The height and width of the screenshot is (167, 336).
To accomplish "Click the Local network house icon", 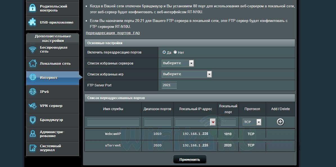I will click(33, 64).
